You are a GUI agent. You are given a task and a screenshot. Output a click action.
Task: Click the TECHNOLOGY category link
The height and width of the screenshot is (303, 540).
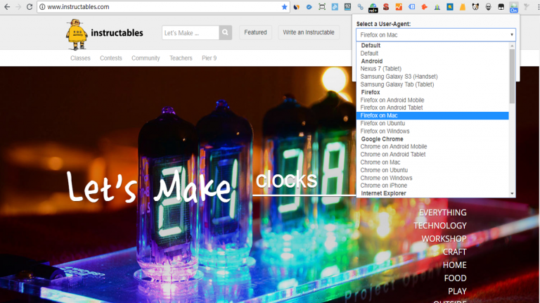coord(439,226)
